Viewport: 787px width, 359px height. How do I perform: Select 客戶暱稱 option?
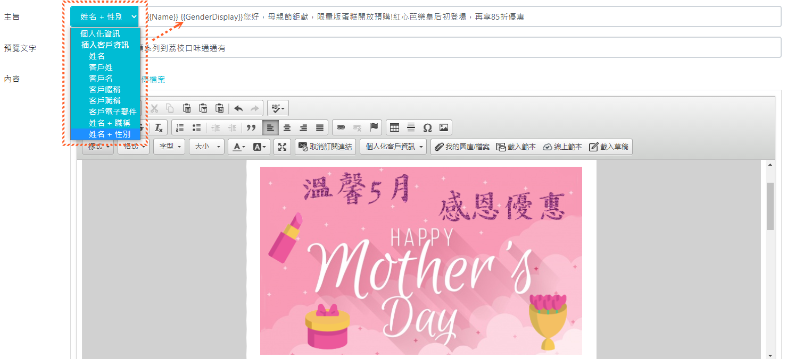pyautogui.click(x=105, y=89)
